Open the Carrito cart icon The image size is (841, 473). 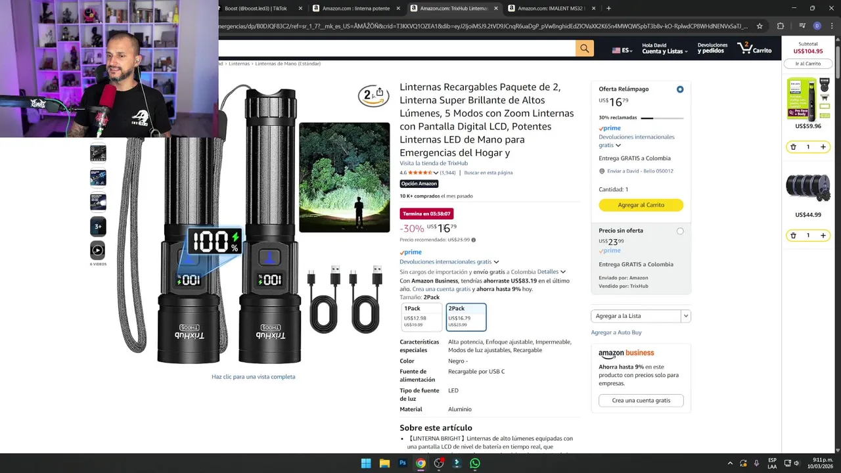tap(754, 48)
